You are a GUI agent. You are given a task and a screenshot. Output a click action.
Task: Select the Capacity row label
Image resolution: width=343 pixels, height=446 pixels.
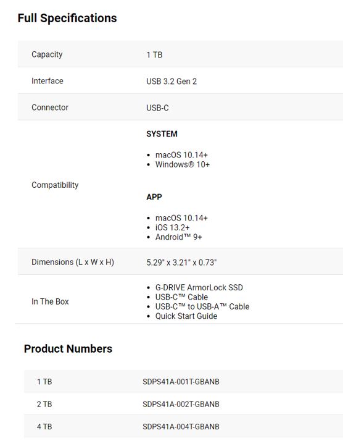[47, 54]
